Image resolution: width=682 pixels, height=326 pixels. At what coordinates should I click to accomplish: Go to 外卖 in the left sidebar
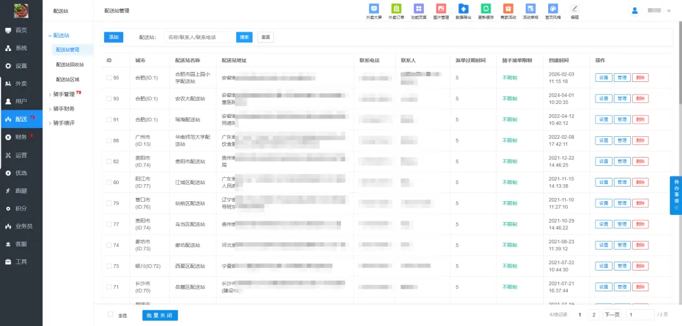click(21, 83)
